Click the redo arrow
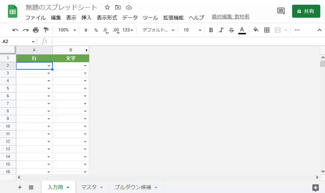 pyautogui.click(x=26, y=30)
